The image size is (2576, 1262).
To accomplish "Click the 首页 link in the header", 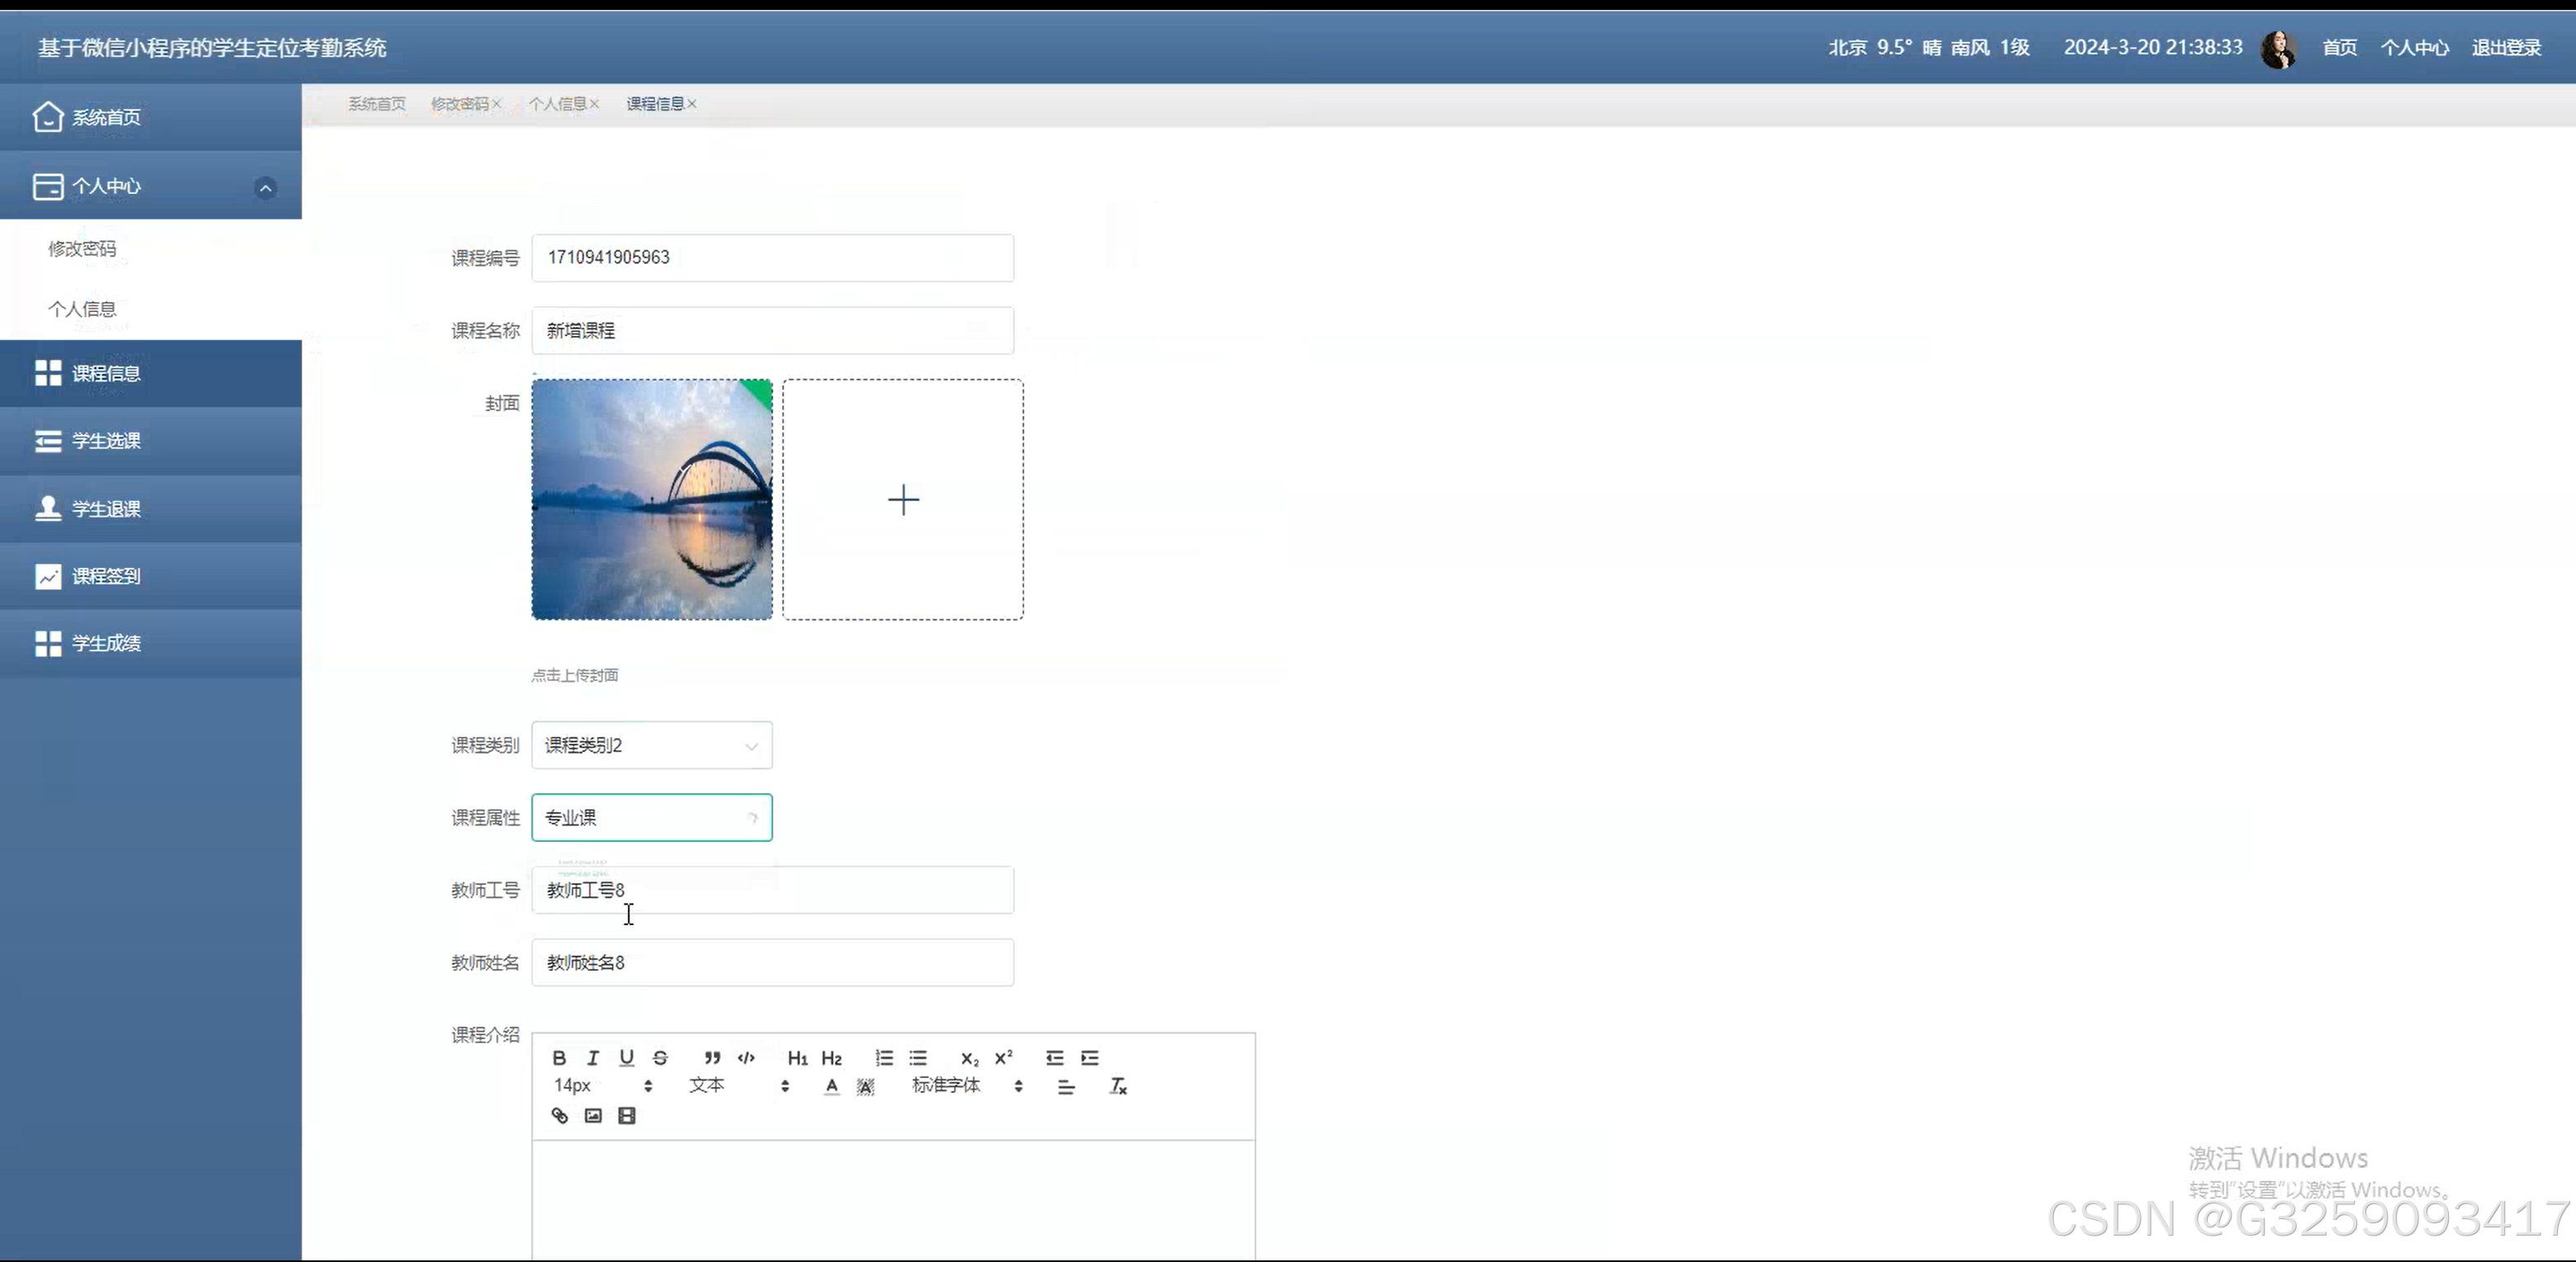I will (x=2339, y=48).
